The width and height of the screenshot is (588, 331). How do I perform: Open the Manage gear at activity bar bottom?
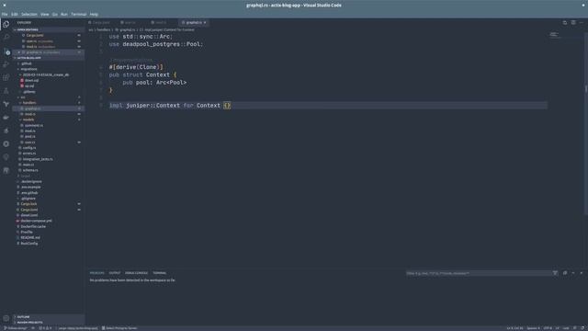pos(6,318)
